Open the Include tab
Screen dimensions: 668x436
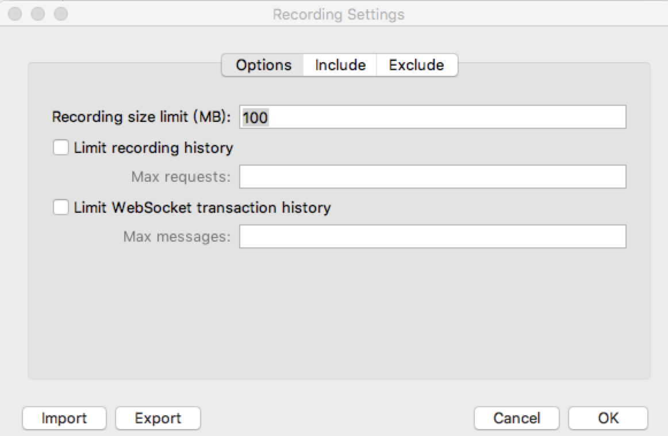[340, 65]
